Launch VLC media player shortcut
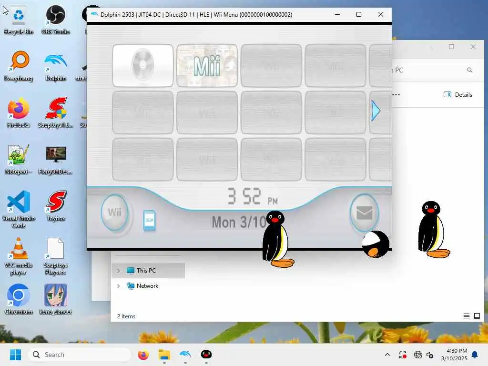The width and height of the screenshot is (488, 366). 19,256
